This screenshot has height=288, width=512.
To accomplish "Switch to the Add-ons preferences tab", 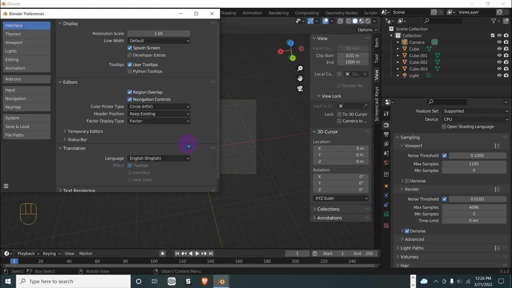I will [26, 79].
